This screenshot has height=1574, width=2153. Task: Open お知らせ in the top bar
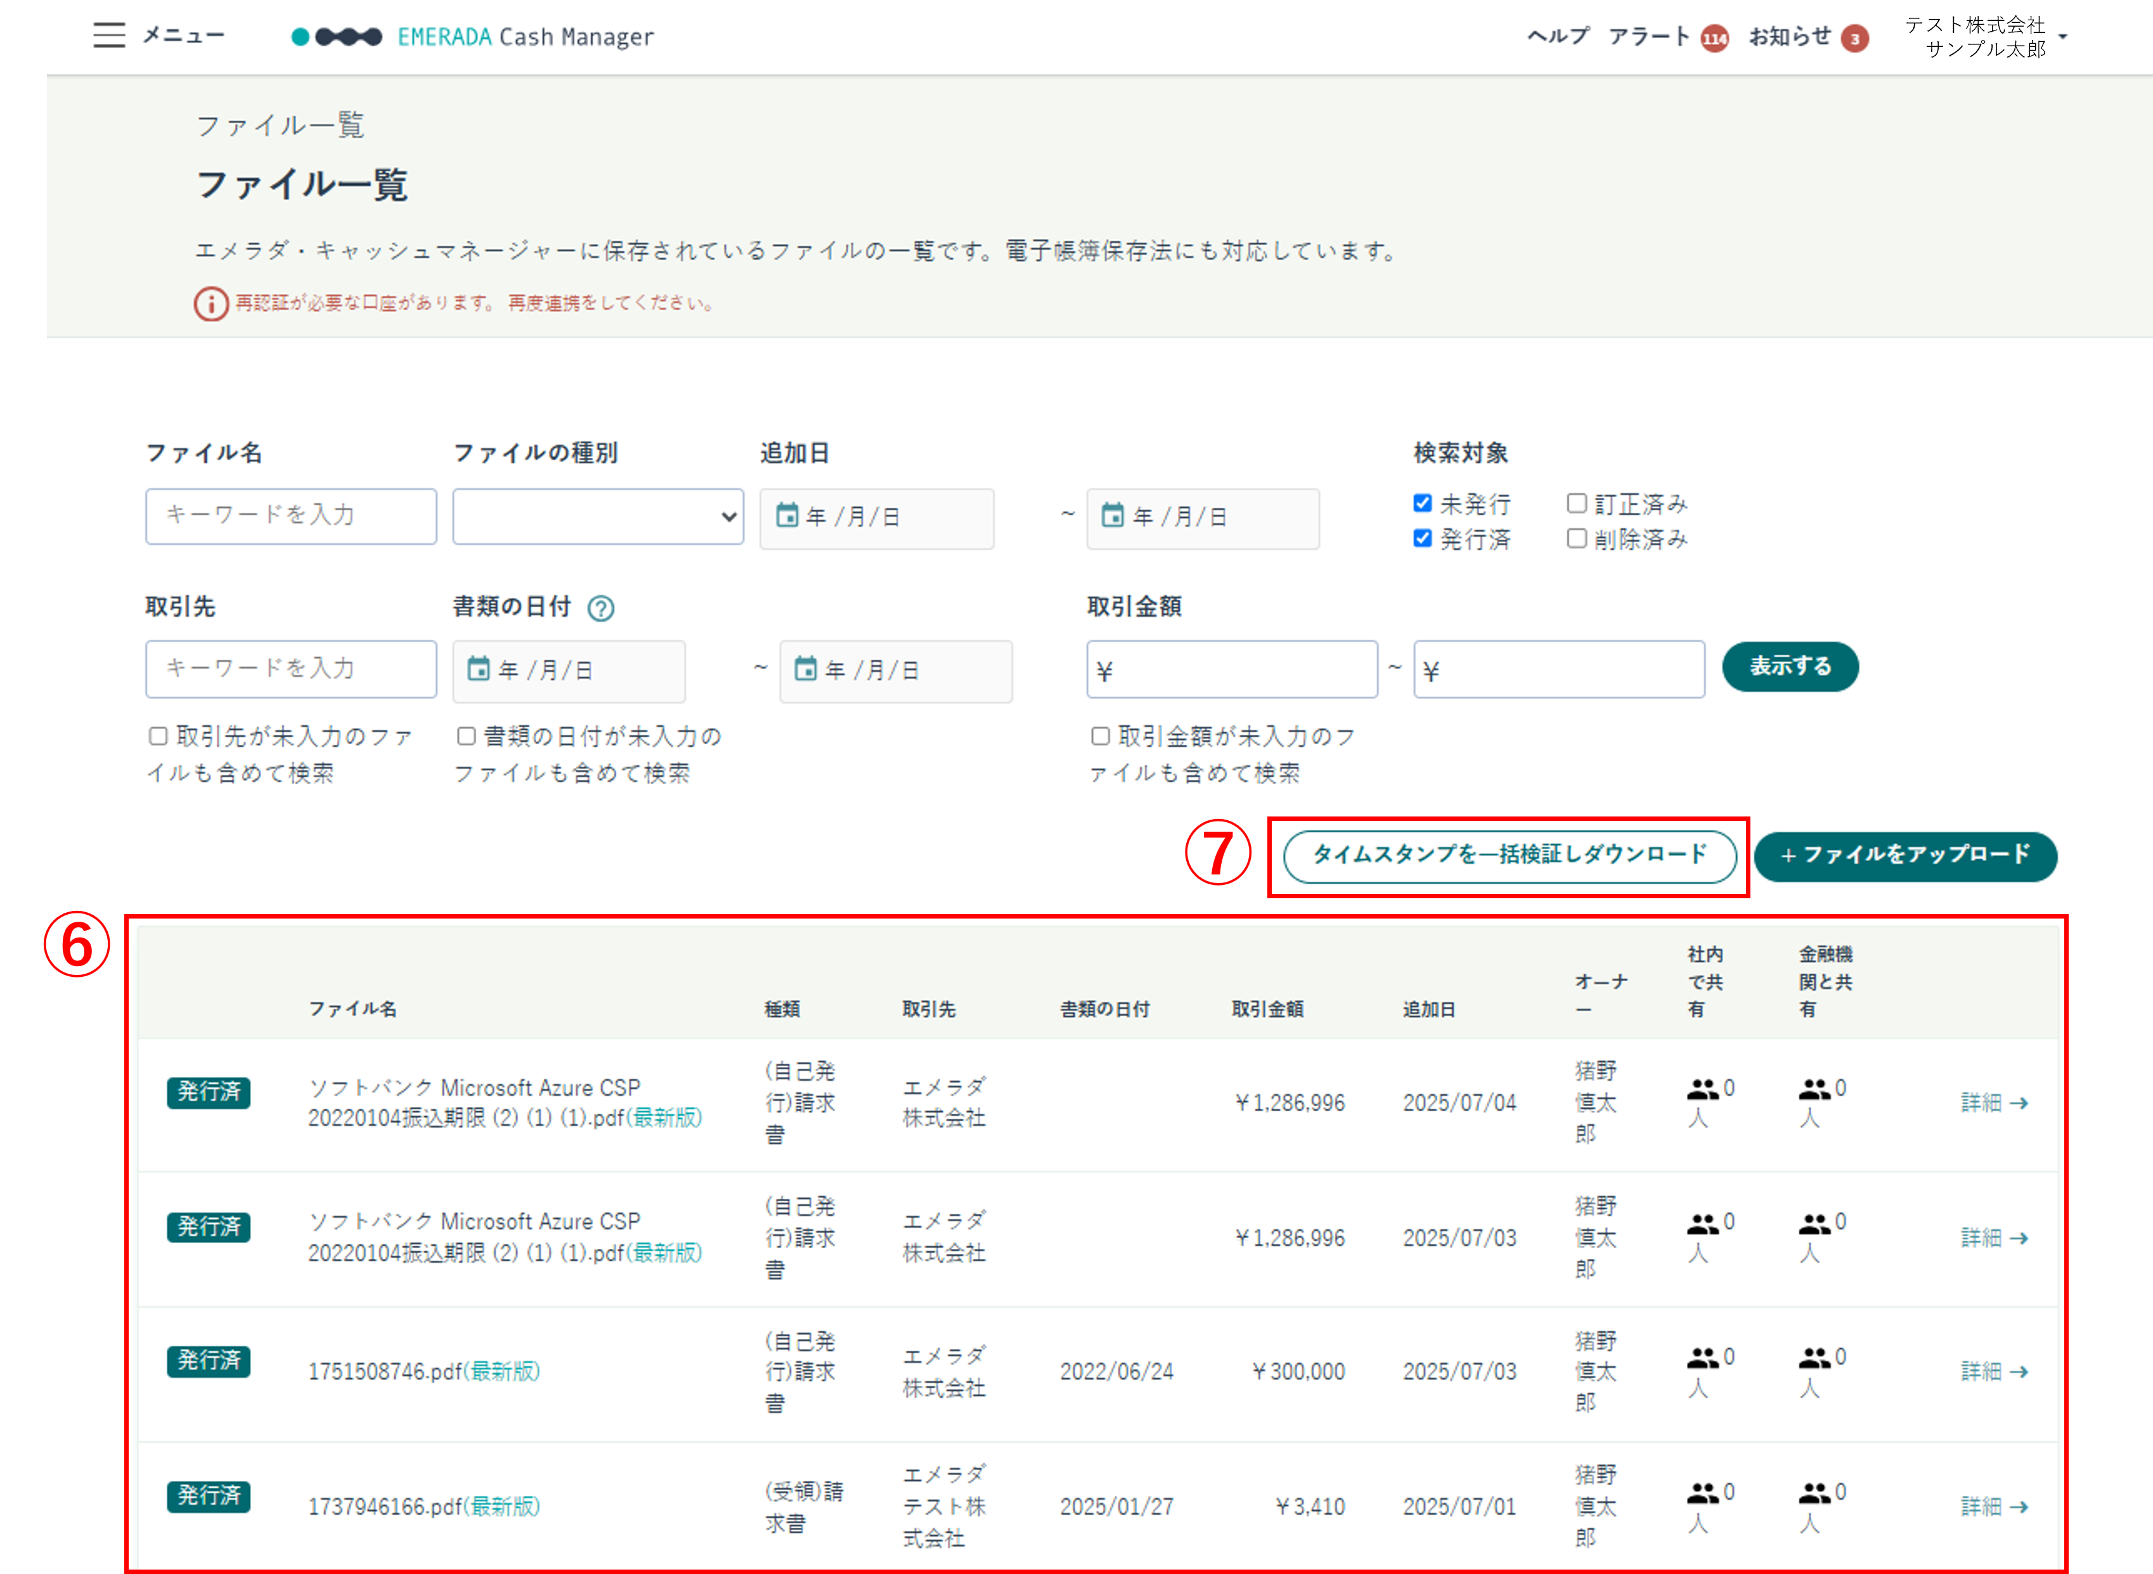pyautogui.click(x=1790, y=36)
